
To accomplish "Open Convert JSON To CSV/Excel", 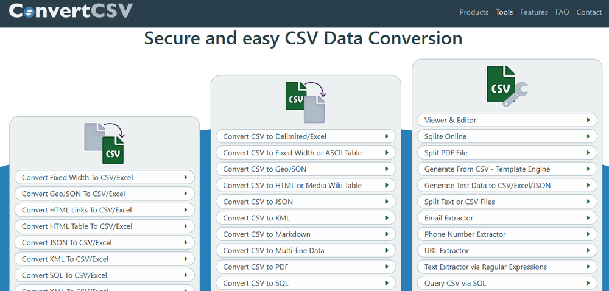I will (105, 242).
